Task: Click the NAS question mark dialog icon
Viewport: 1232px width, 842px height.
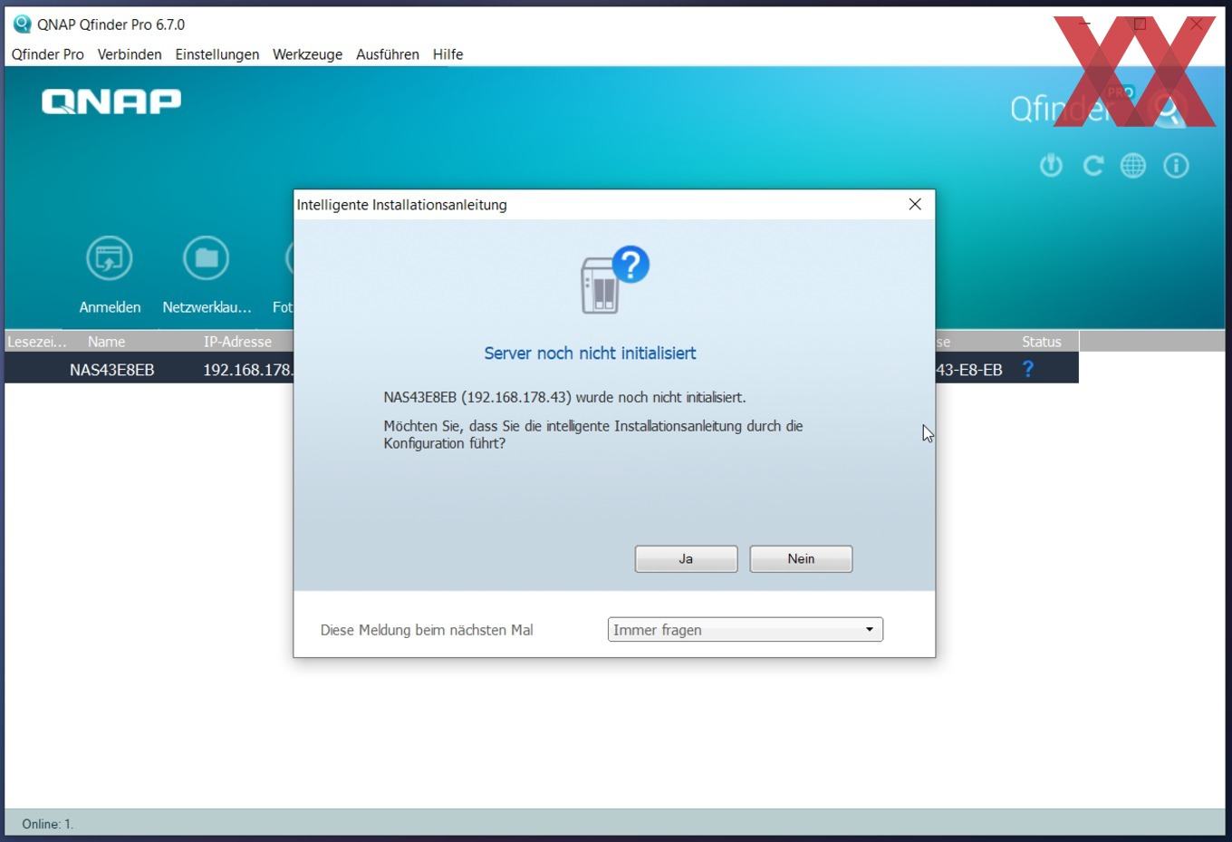Action: (614, 280)
